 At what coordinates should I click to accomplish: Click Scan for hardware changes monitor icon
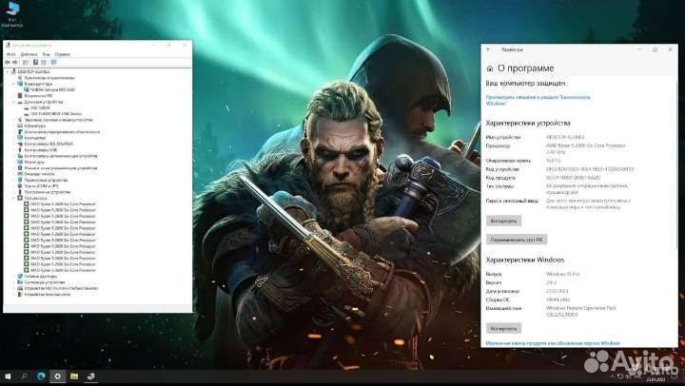click(53, 63)
